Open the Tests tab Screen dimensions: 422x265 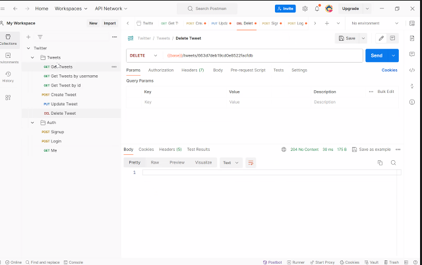click(278, 71)
